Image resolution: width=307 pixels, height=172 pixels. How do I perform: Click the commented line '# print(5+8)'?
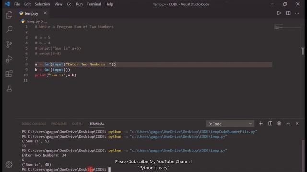48,54
